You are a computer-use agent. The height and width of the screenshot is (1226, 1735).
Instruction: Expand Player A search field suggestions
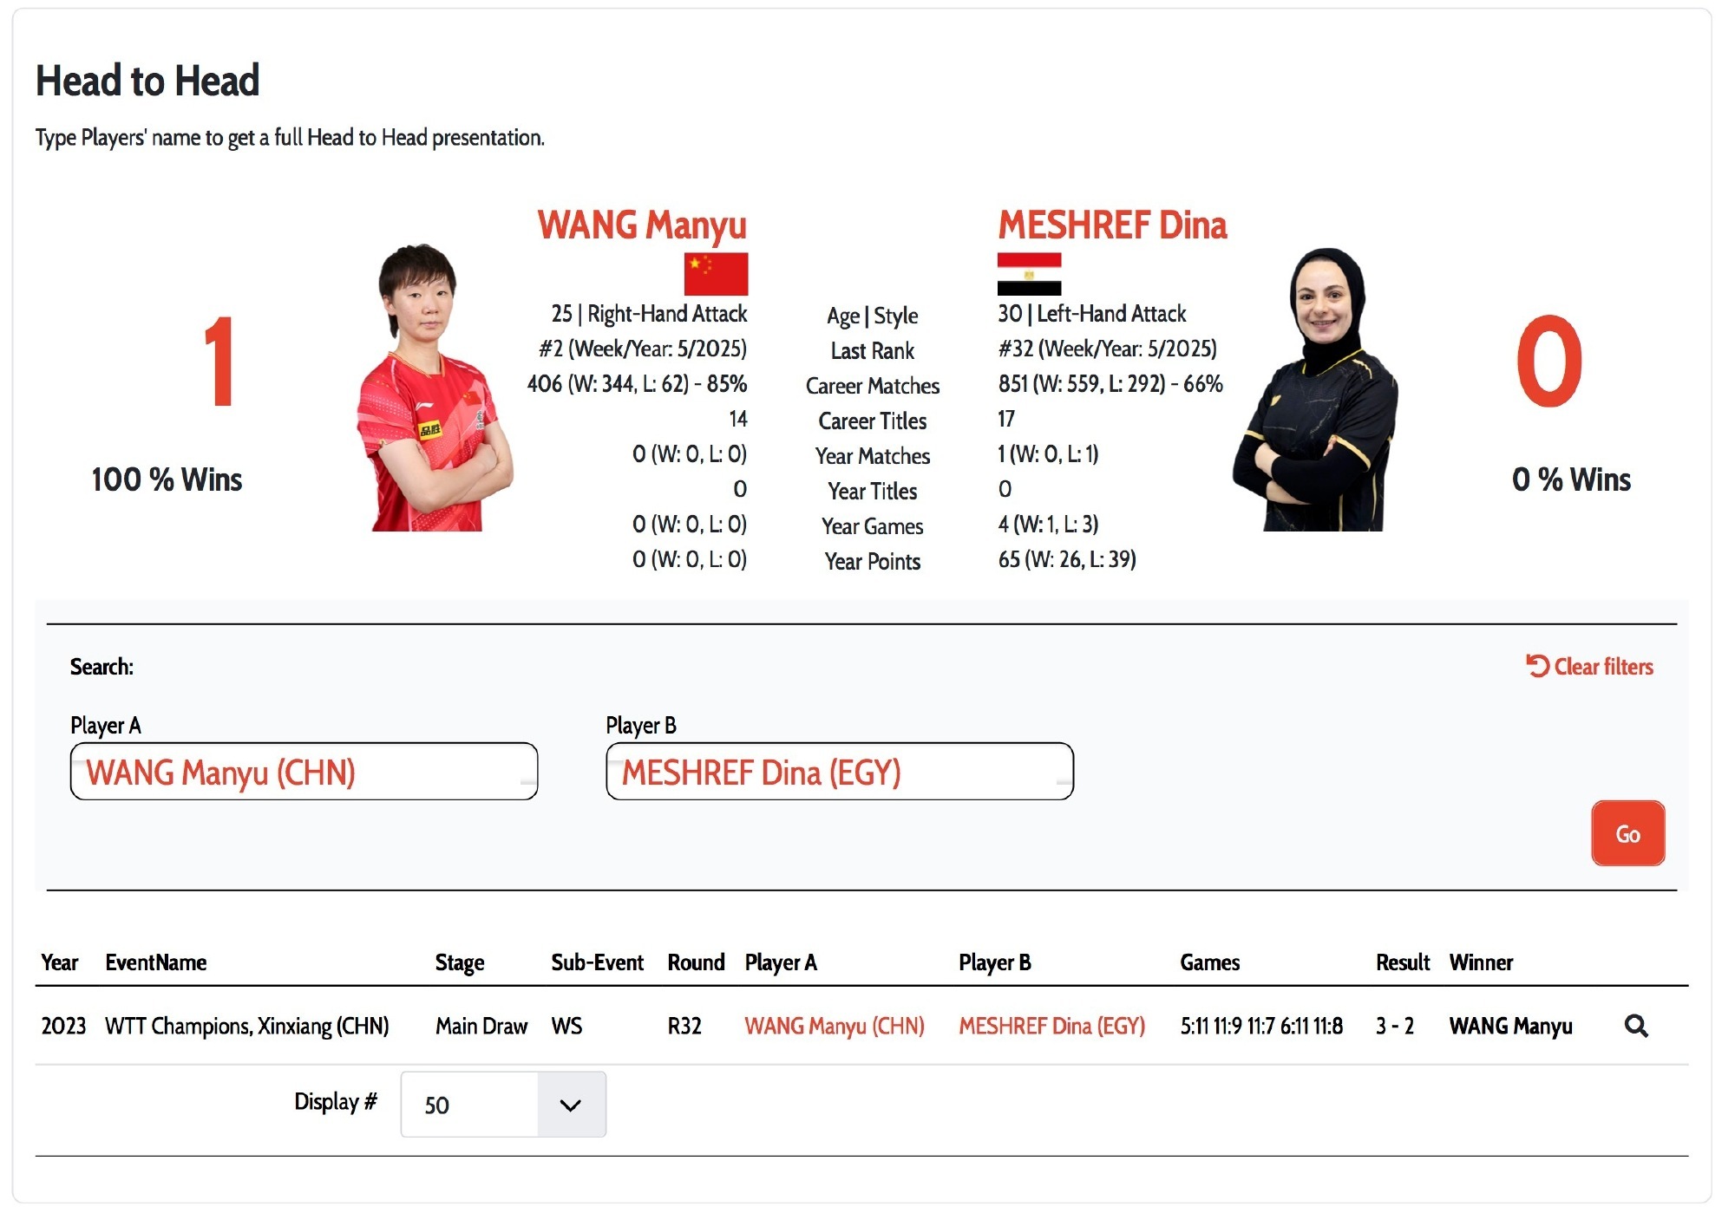pos(303,773)
